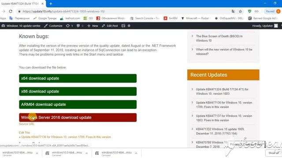Open the comments bubble in admin bar

point(80,26)
